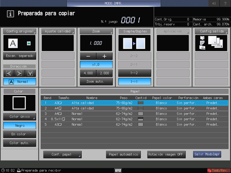231x173 pixels.
Task: Tap the speaker volume icon
Action: pos(214,3)
